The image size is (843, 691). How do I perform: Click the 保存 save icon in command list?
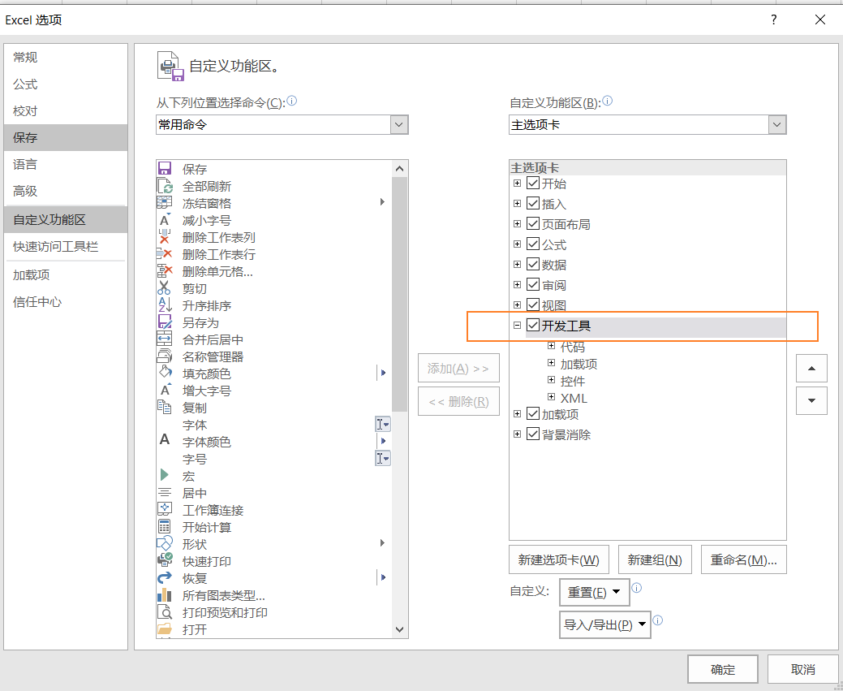[x=165, y=168]
